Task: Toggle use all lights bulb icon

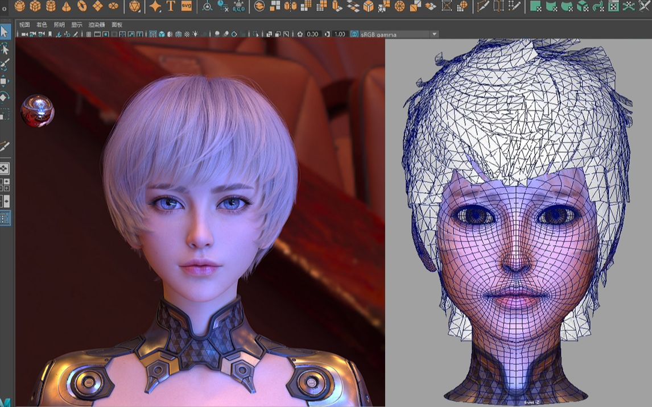Action: 195,34
